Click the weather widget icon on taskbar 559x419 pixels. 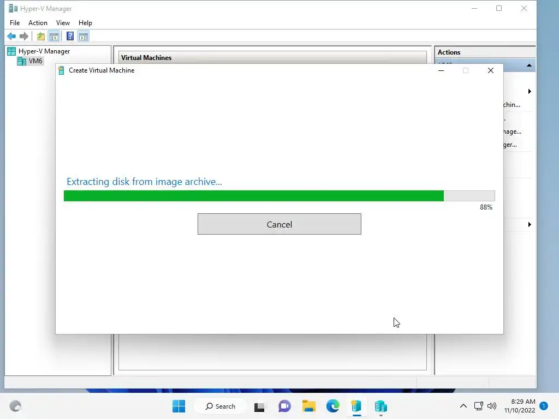coord(15,406)
